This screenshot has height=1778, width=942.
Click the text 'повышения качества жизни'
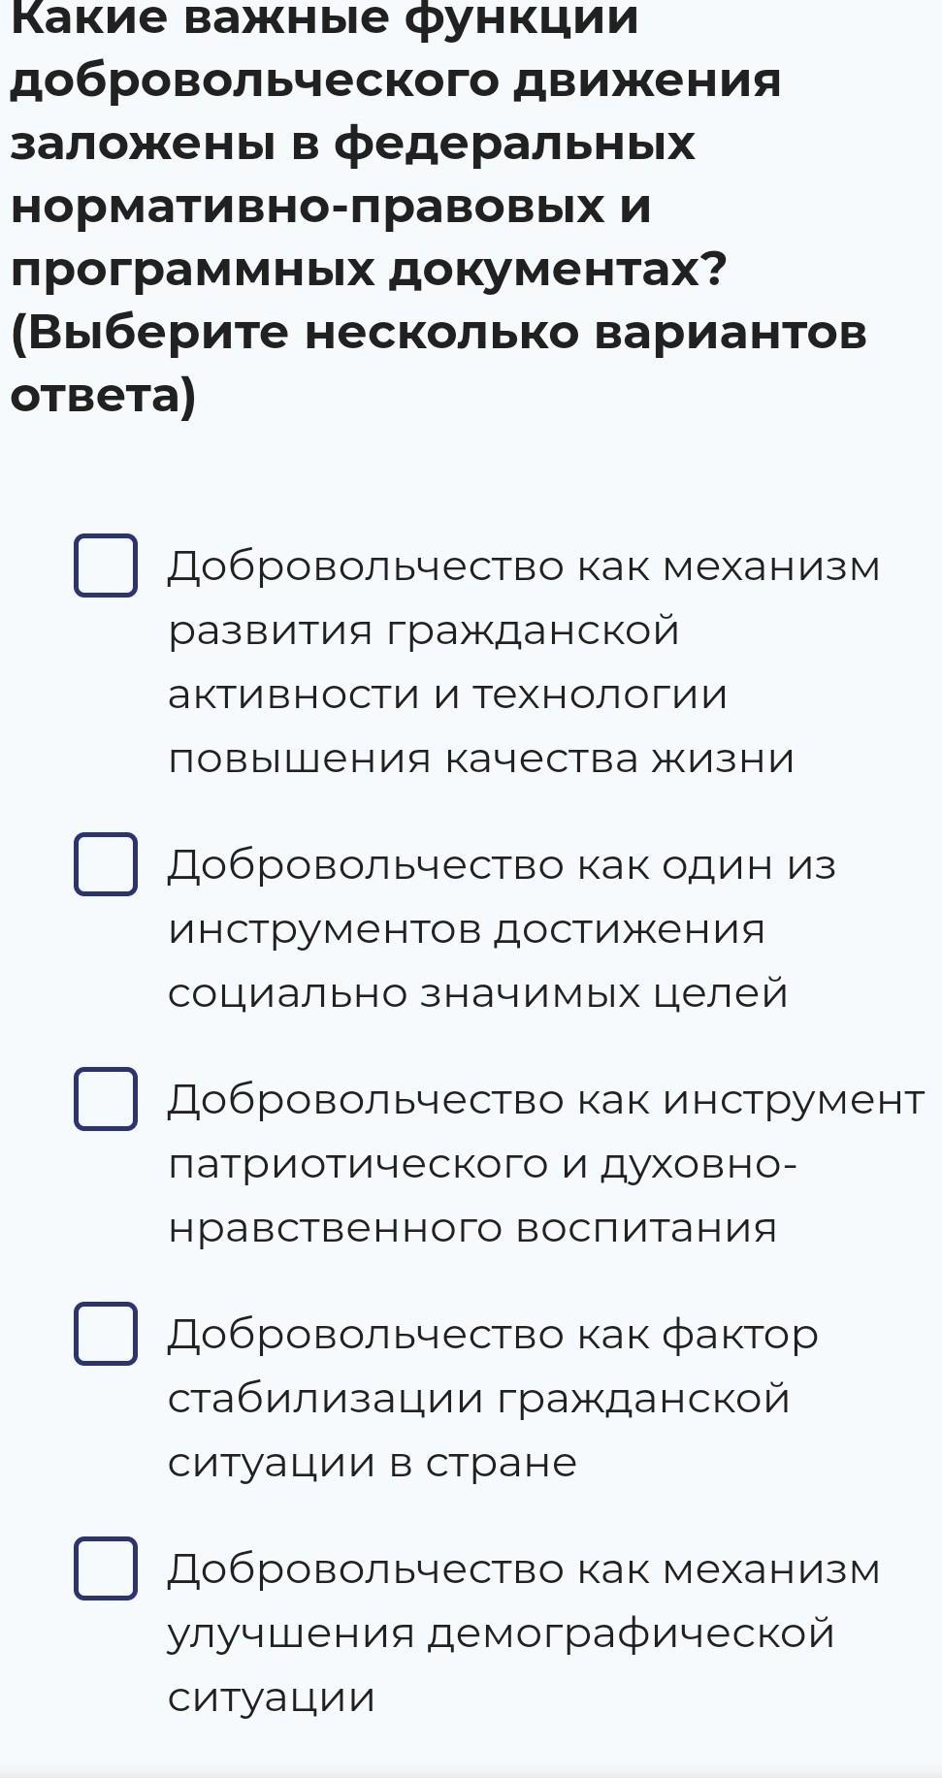(481, 758)
